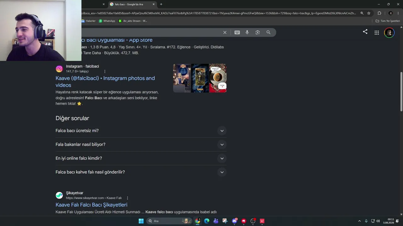Open the Tüm Yer İşaretleri folder
The height and width of the screenshot is (226, 403).
[x=388, y=21]
